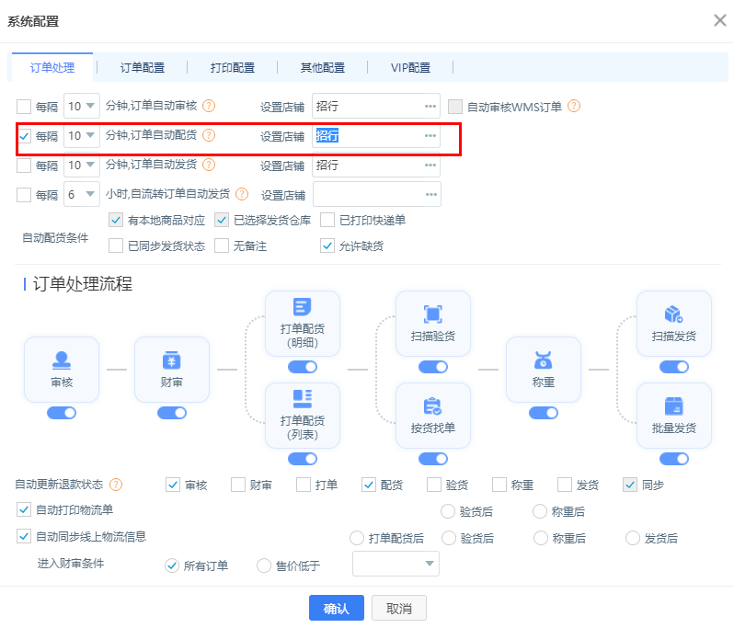Toggle the 称重 step switch
Viewport: 734px width, 628px height.
544,413
